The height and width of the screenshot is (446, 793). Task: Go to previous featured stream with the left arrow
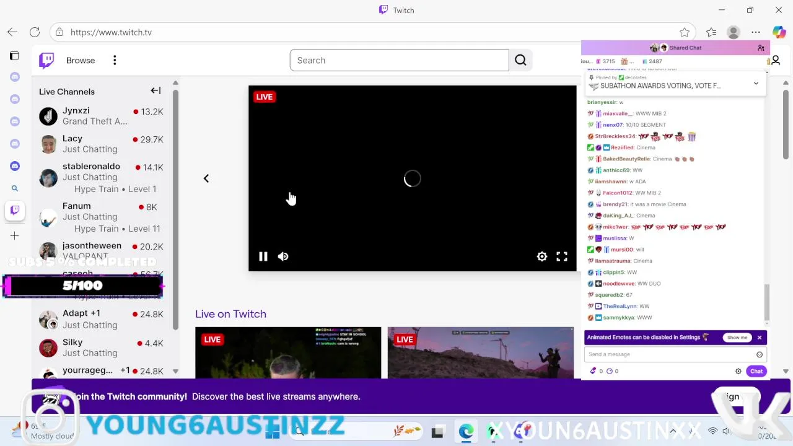coord(206,178)
